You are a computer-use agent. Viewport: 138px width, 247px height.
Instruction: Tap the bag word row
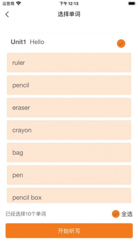pyautogui.click(x=69, y=153)
